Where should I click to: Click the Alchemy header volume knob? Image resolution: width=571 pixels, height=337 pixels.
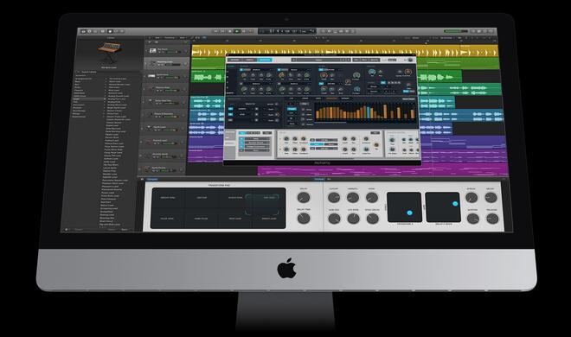pyautogui.click(x=410, y=60)
